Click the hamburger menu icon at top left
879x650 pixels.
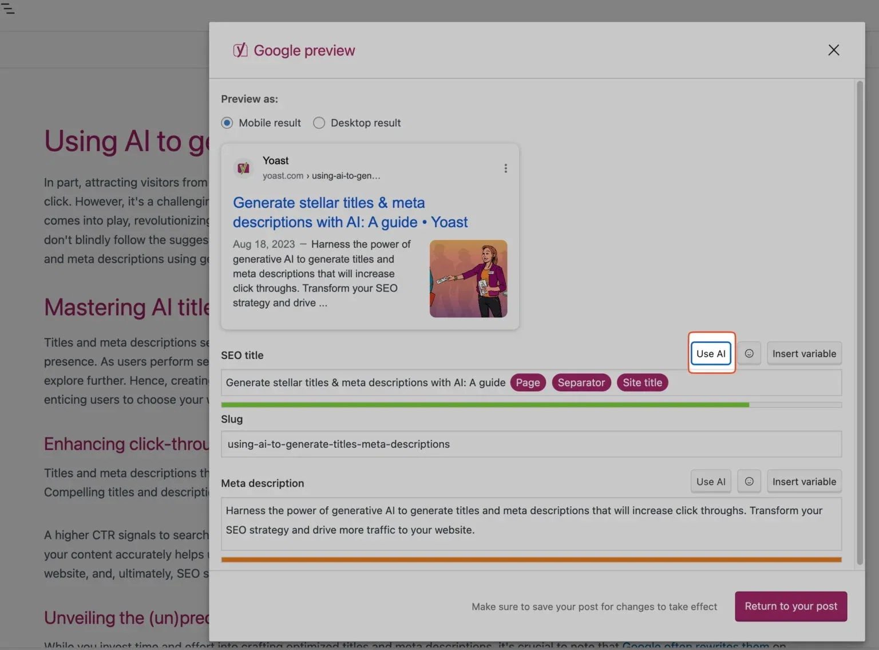(8, 8)
